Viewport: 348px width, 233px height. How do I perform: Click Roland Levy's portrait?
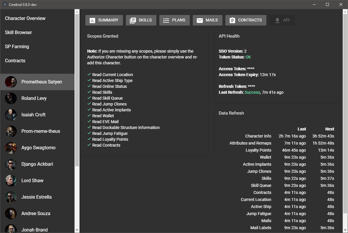(x=11, y=98)
